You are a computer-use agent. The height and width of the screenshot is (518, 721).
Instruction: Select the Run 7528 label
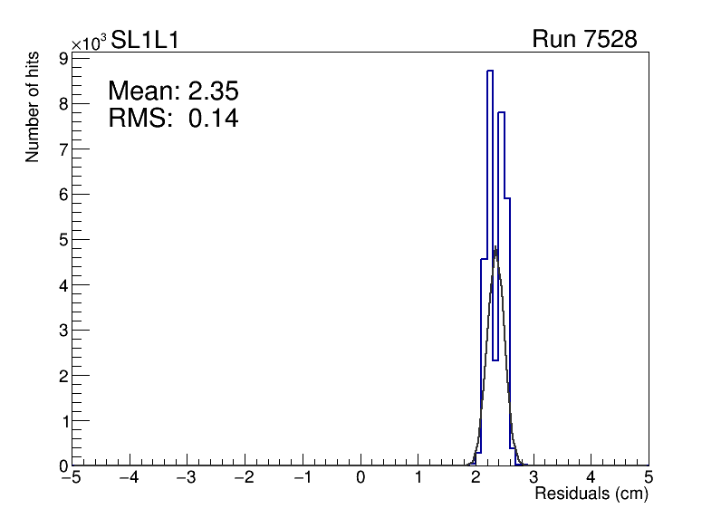pos(584,40)
